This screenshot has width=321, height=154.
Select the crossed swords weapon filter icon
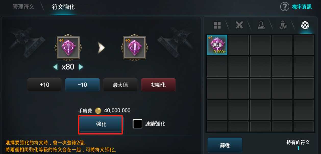(x=239, y=25)
